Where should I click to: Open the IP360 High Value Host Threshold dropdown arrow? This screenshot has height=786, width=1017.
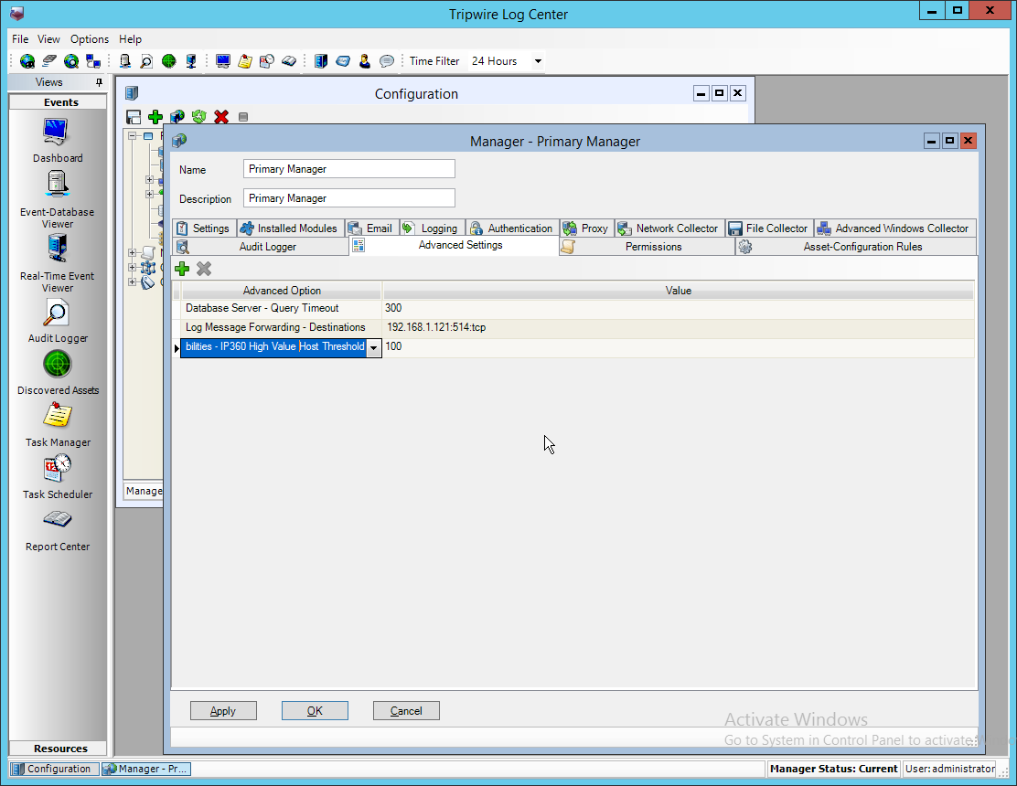(373, 347)
